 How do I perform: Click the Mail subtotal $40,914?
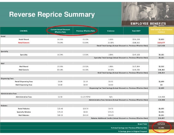[161, 73]
